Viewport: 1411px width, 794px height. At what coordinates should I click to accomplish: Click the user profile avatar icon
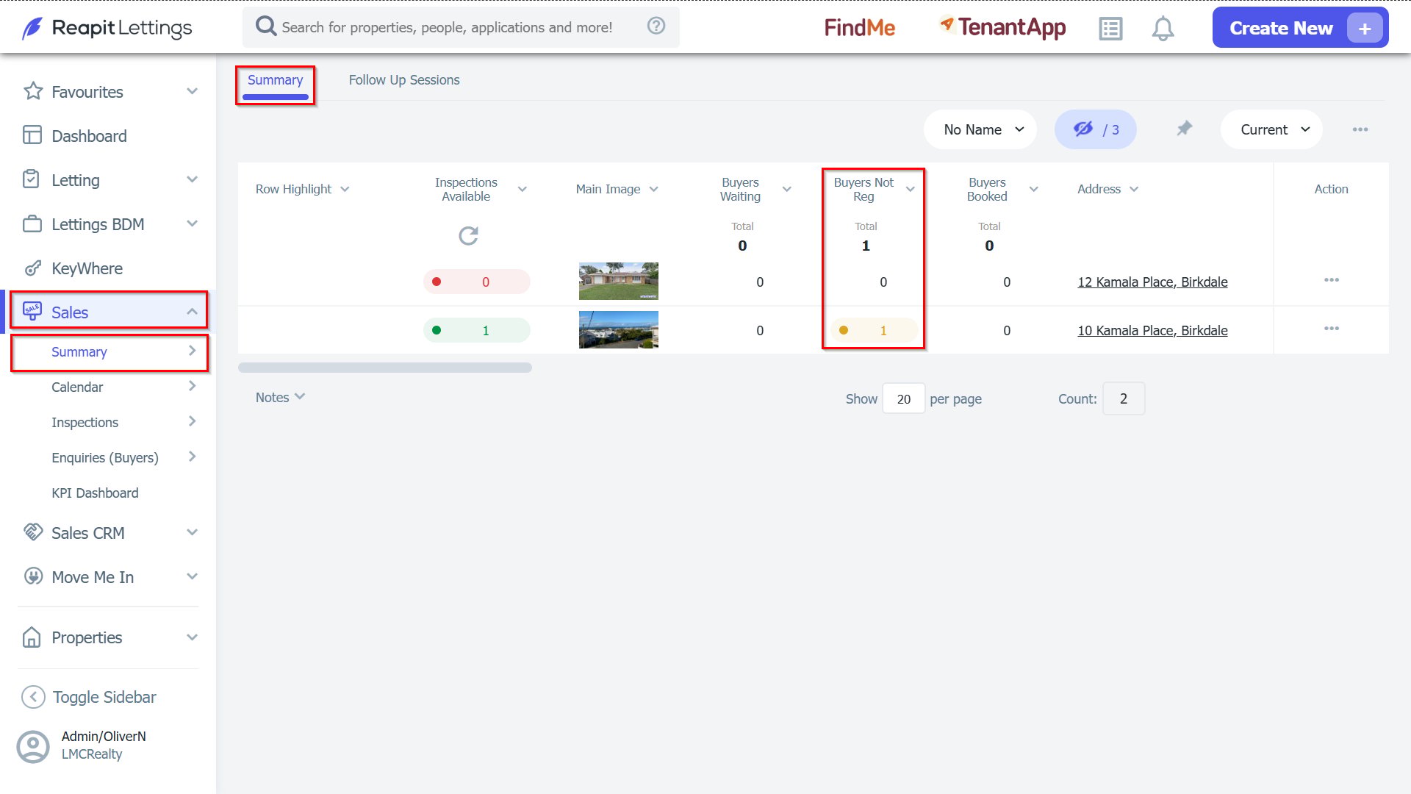point(33,746)
